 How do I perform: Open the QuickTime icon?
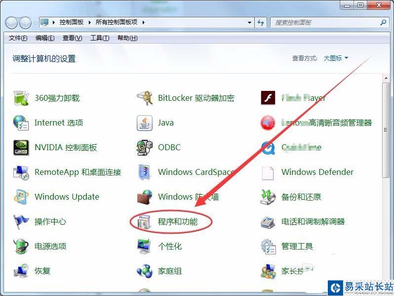(268, 148)
